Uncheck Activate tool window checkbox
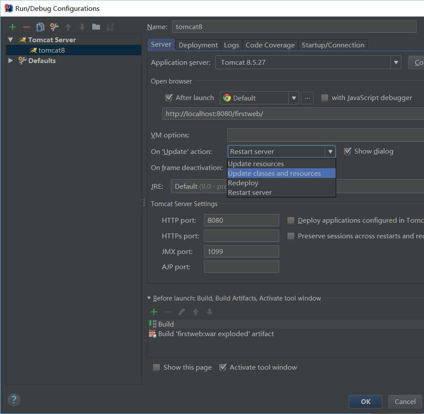Image resolution: width=424 pixels, height=414 pixels. pos(223,367)
